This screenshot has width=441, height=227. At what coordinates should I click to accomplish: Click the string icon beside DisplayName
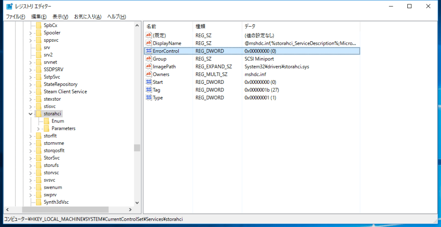click(x=149, y=43)
